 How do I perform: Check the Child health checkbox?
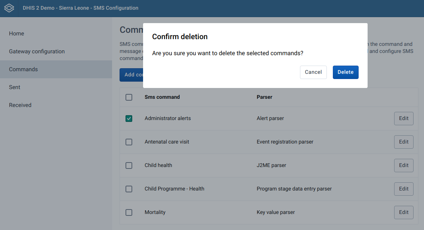(x=129, y=165)
